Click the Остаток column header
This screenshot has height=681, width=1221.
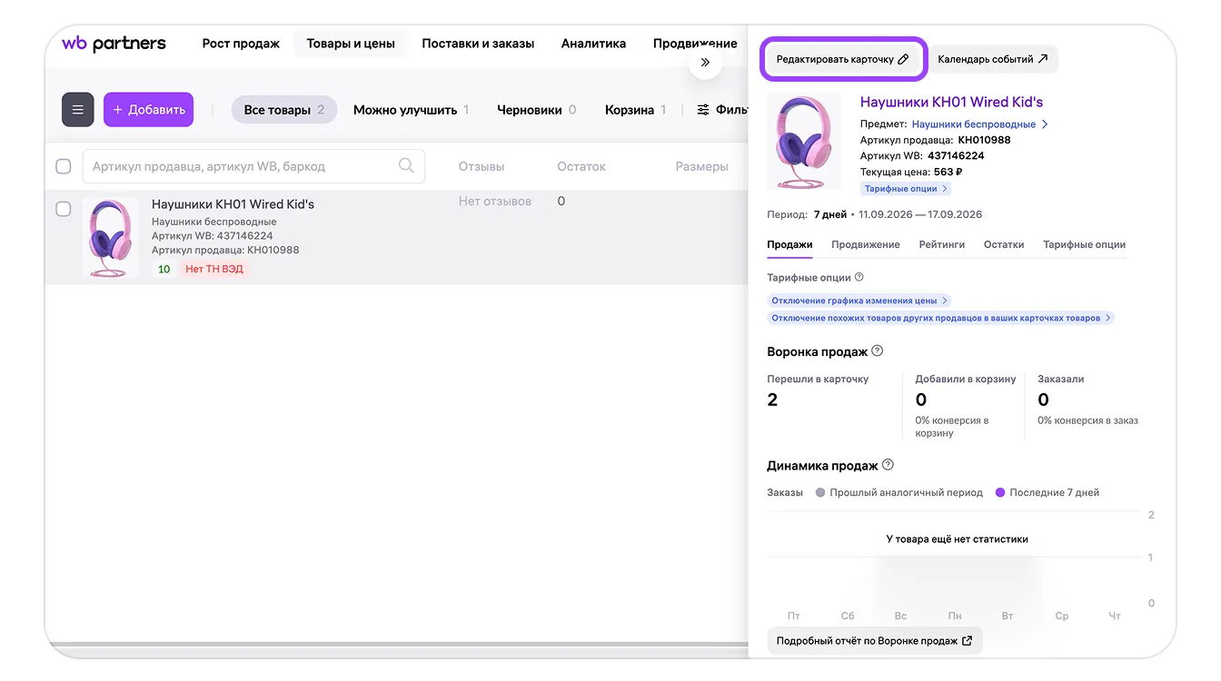(581, 166)
